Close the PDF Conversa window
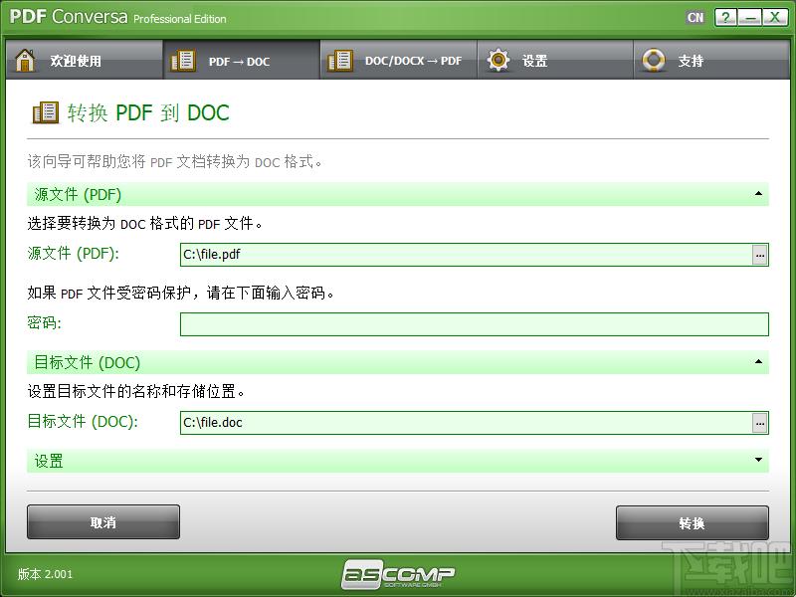 775,18
